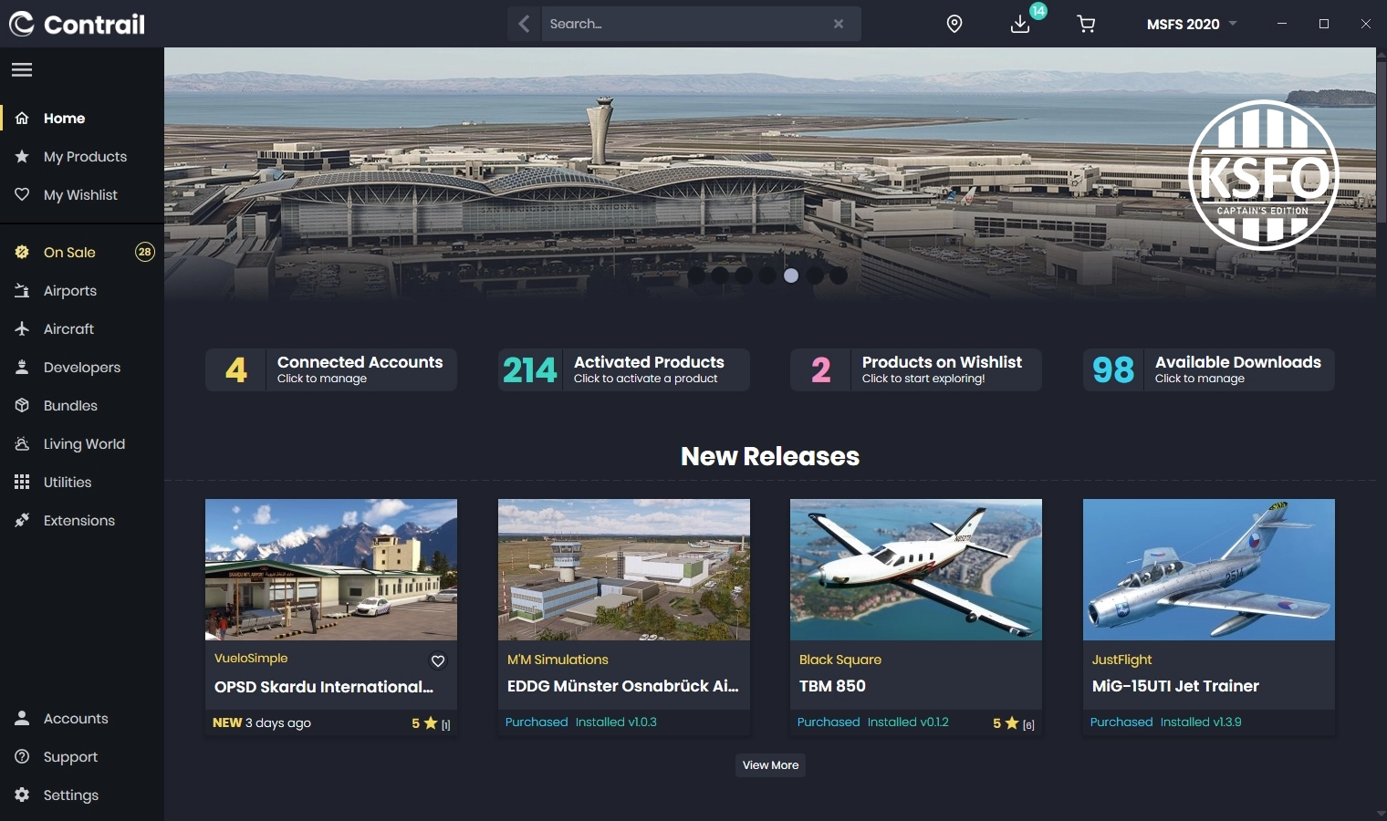Click the MiG-15UTI Jet Trainer title
Image resolution: width=1387 pixels, height=821 pixels.
pyautogui.click(x=1175, y=686)
